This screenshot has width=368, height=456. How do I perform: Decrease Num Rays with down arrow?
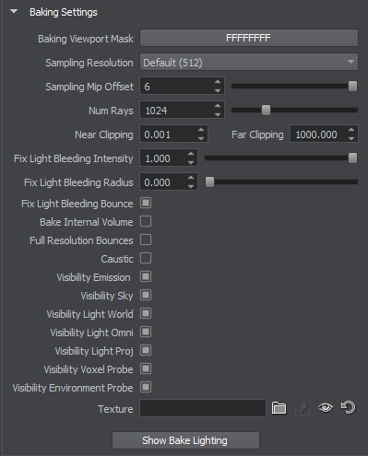pyautogui.click(x=218, y=114)
